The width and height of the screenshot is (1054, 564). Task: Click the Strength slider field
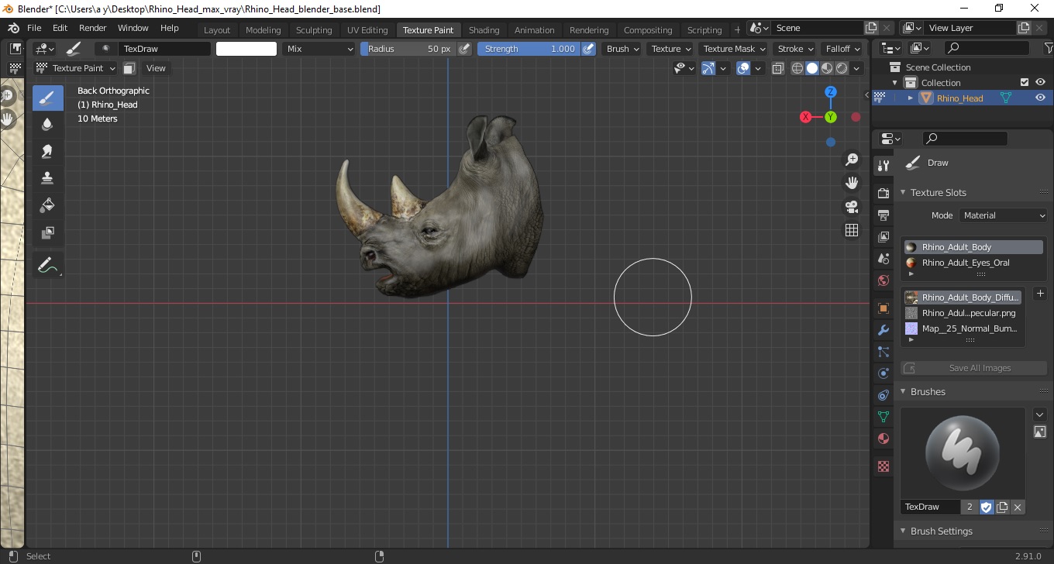coord(529,49)
